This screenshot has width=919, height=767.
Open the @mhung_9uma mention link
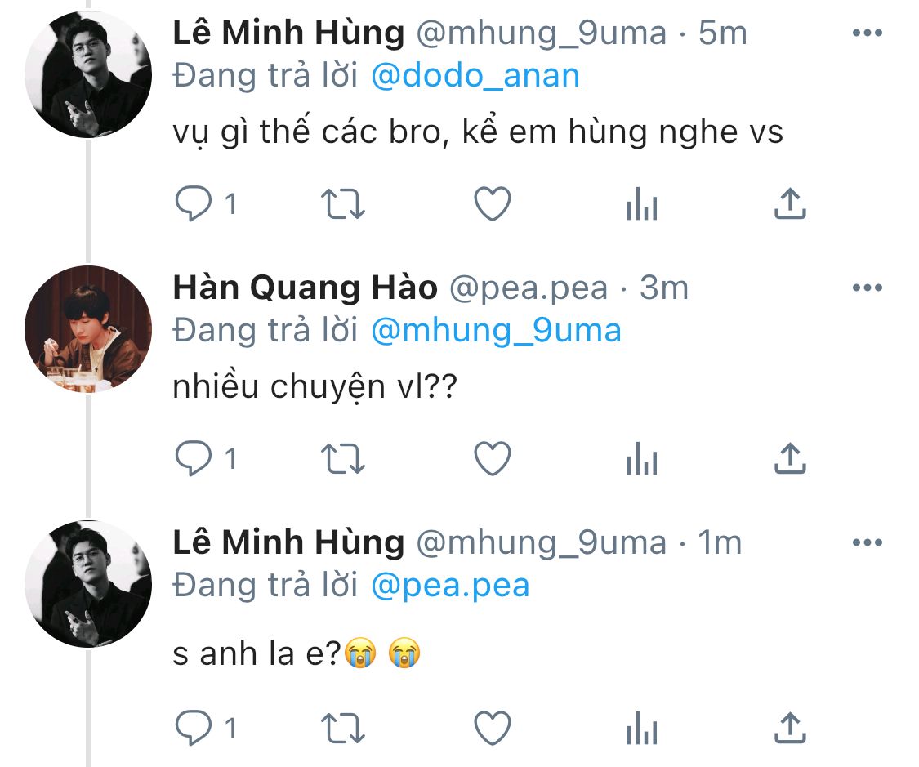click(495, 331)
